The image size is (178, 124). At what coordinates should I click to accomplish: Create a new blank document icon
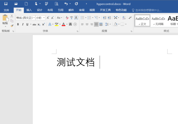(26, 4)
